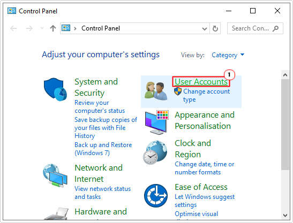Click the Hardware printer icon
This screenshot has width=293, height=223.
tap(56, 214)
